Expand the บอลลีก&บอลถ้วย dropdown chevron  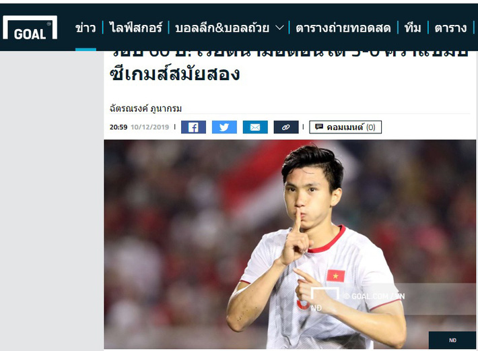[x=279, y=28]
